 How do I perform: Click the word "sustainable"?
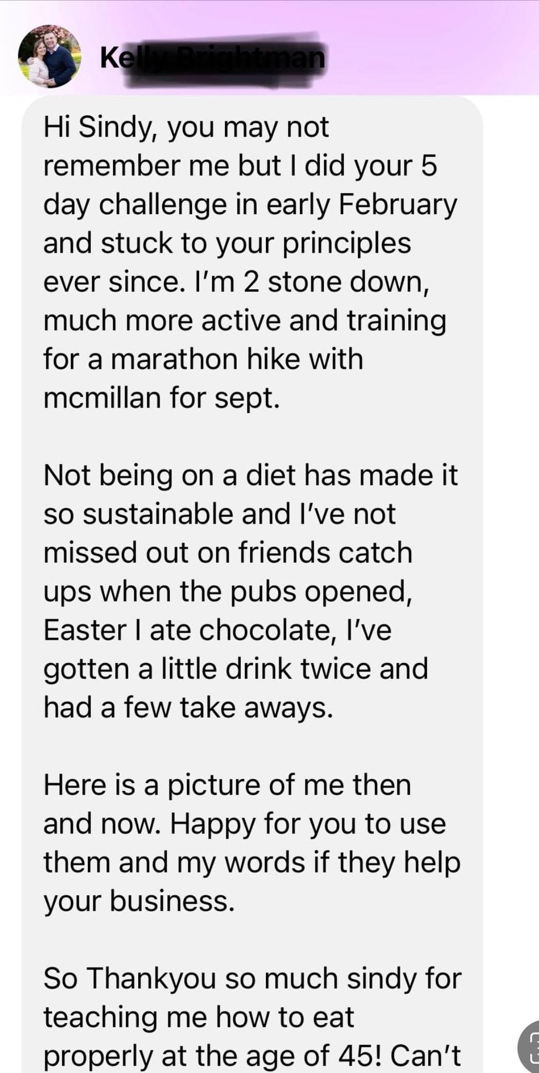[158, 514]
